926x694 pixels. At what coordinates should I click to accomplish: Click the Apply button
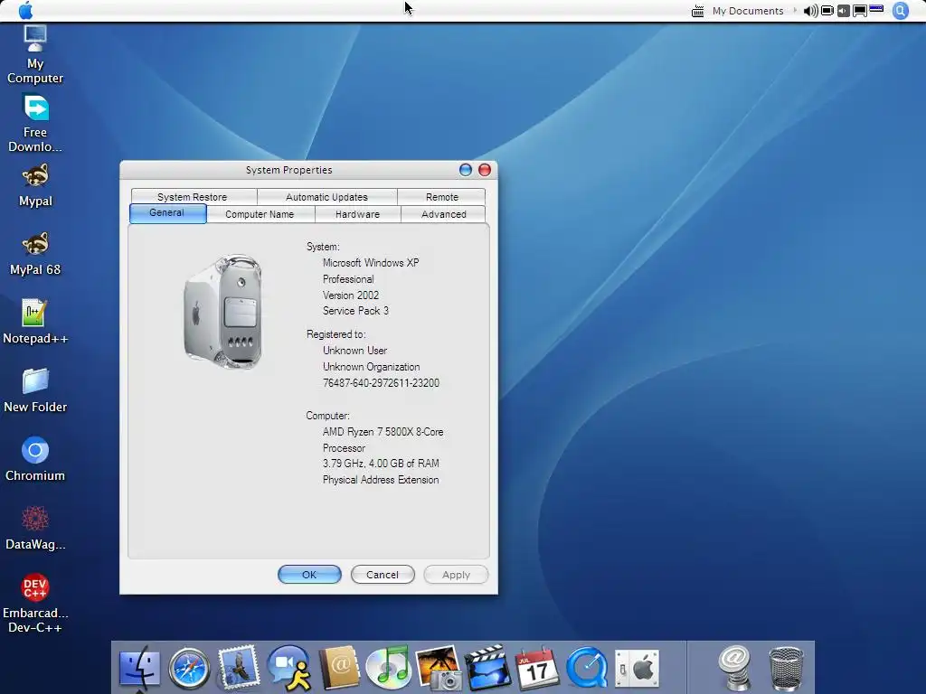[x=456, y=574]
